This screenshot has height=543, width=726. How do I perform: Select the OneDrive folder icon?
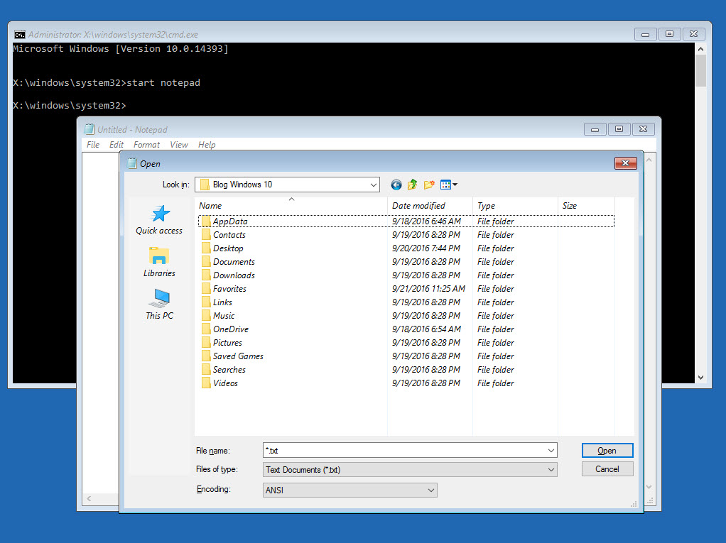(206, 329)
